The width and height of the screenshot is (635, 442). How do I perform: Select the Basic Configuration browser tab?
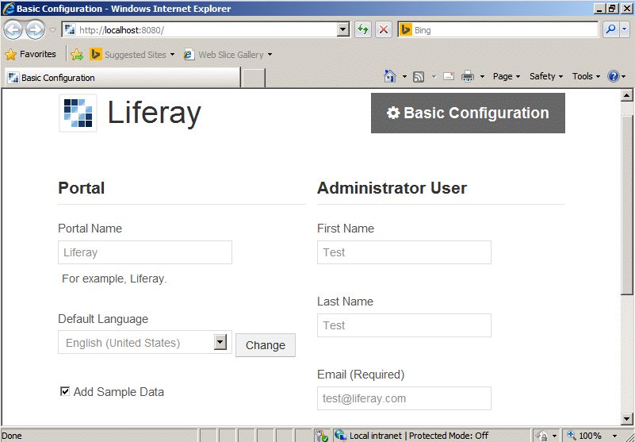pyautogui.click(x=123, y=78)
